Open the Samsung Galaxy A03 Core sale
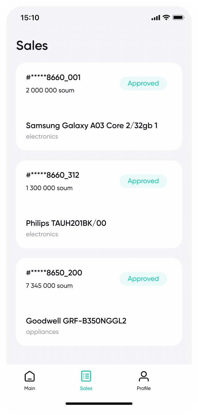The height and width of the screenshot is (415, 198). [x=99, y=107]
